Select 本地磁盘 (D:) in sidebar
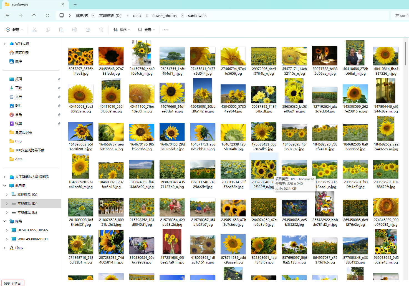 pos(31,204)
